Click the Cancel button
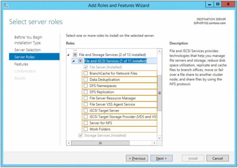Image resolution: width=238 pixels, height=168 pixels. [217, 158]
